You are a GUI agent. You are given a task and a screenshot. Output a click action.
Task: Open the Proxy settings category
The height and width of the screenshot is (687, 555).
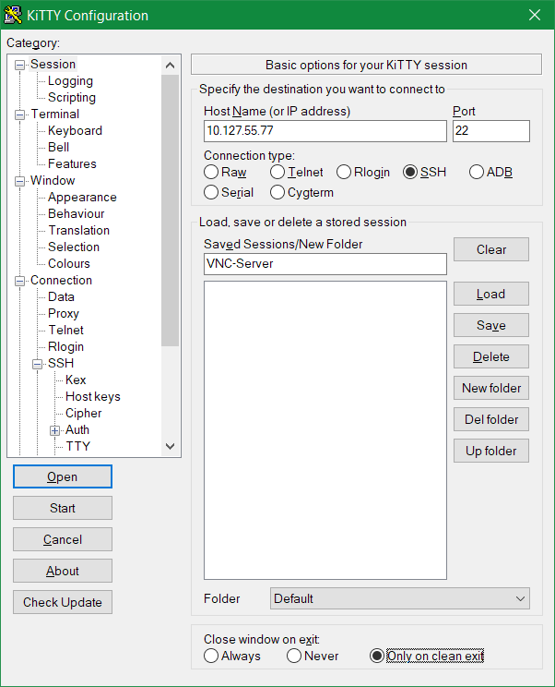pyautogui.click(x=64, y=314)
